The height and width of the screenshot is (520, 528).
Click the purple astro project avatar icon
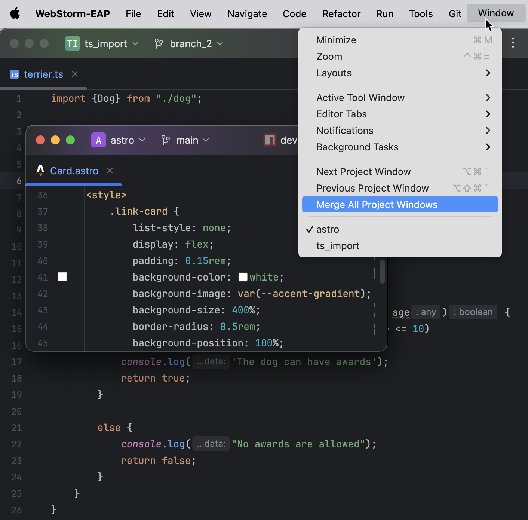(98, 140)
